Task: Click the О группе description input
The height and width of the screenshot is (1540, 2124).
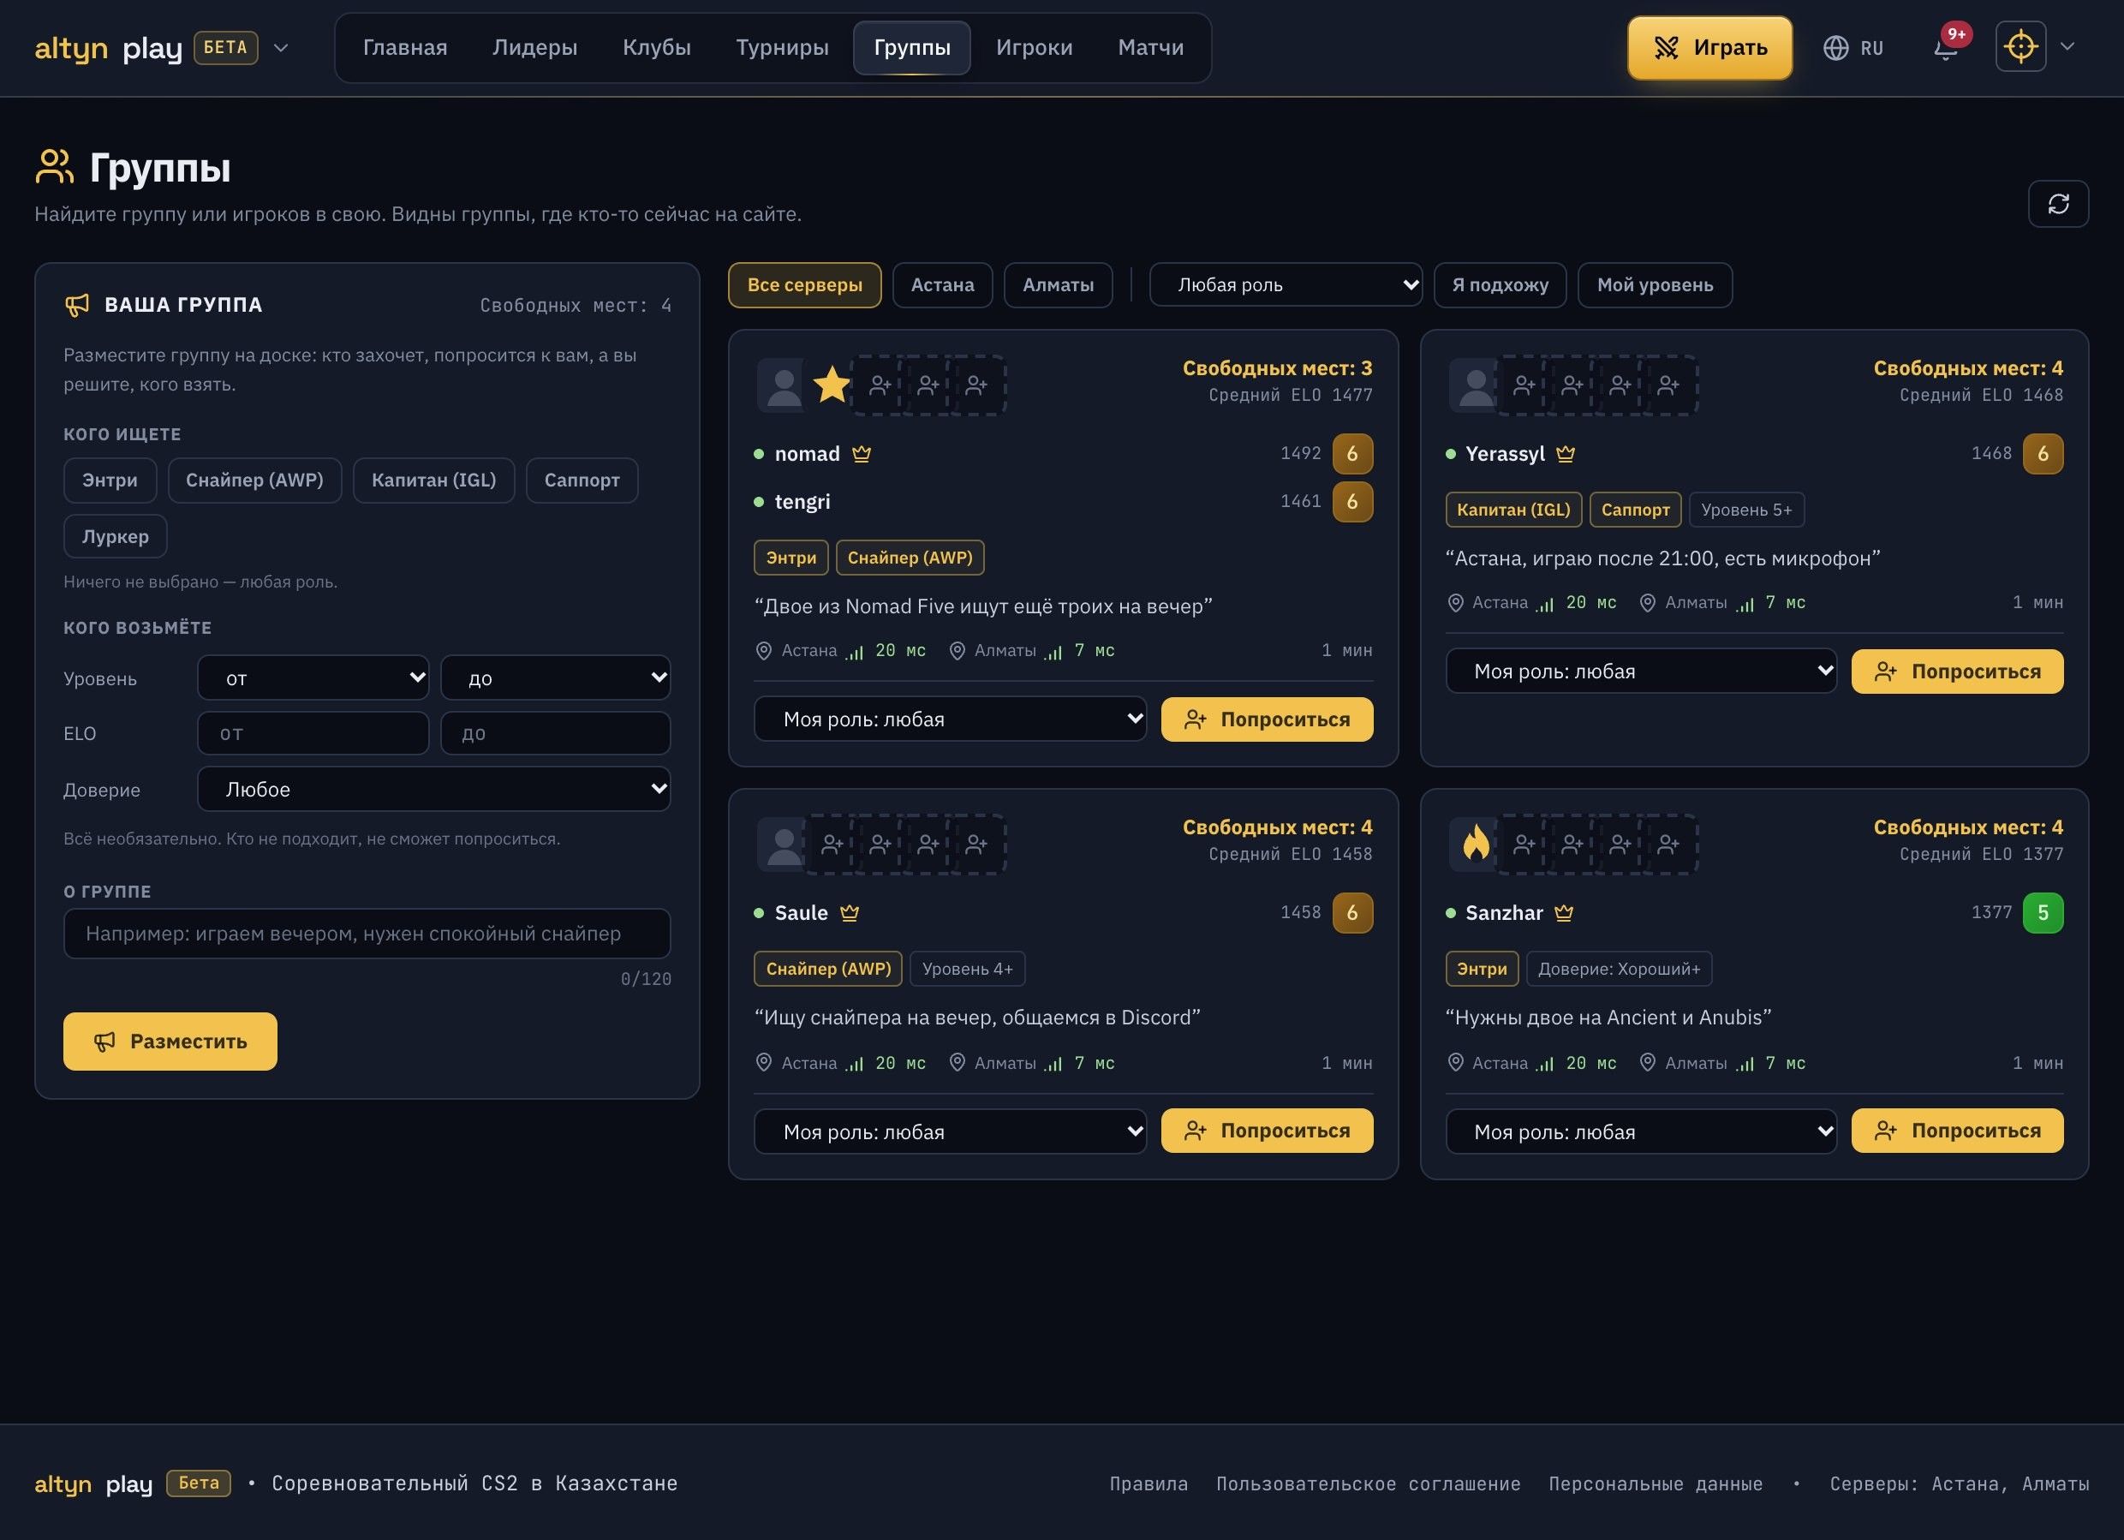Action: pyautogui.click(x=367, y=934)
